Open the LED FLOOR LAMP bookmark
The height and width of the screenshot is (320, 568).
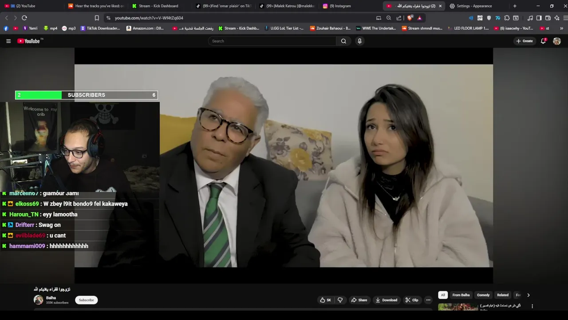tap(468, 28)
